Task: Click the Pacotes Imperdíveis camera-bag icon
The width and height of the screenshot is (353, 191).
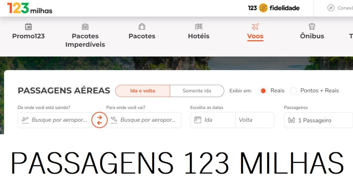Action: [85, 27]
